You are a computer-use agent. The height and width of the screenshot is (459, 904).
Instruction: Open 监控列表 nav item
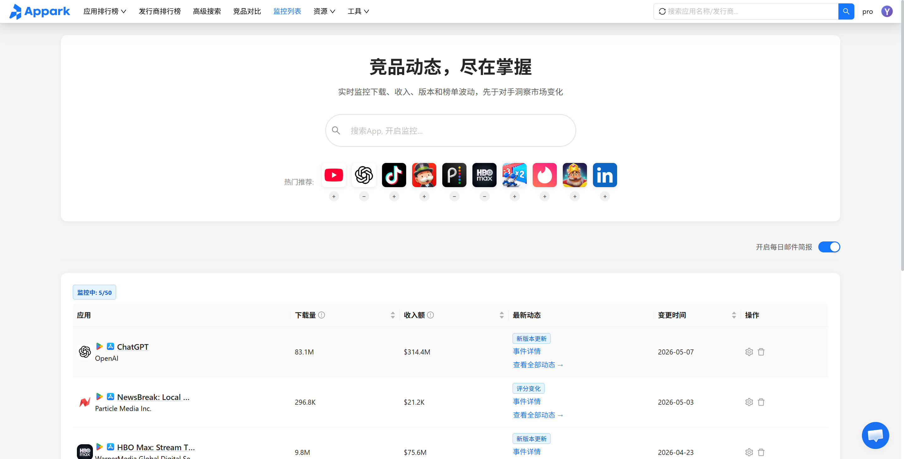click(287, 12)
